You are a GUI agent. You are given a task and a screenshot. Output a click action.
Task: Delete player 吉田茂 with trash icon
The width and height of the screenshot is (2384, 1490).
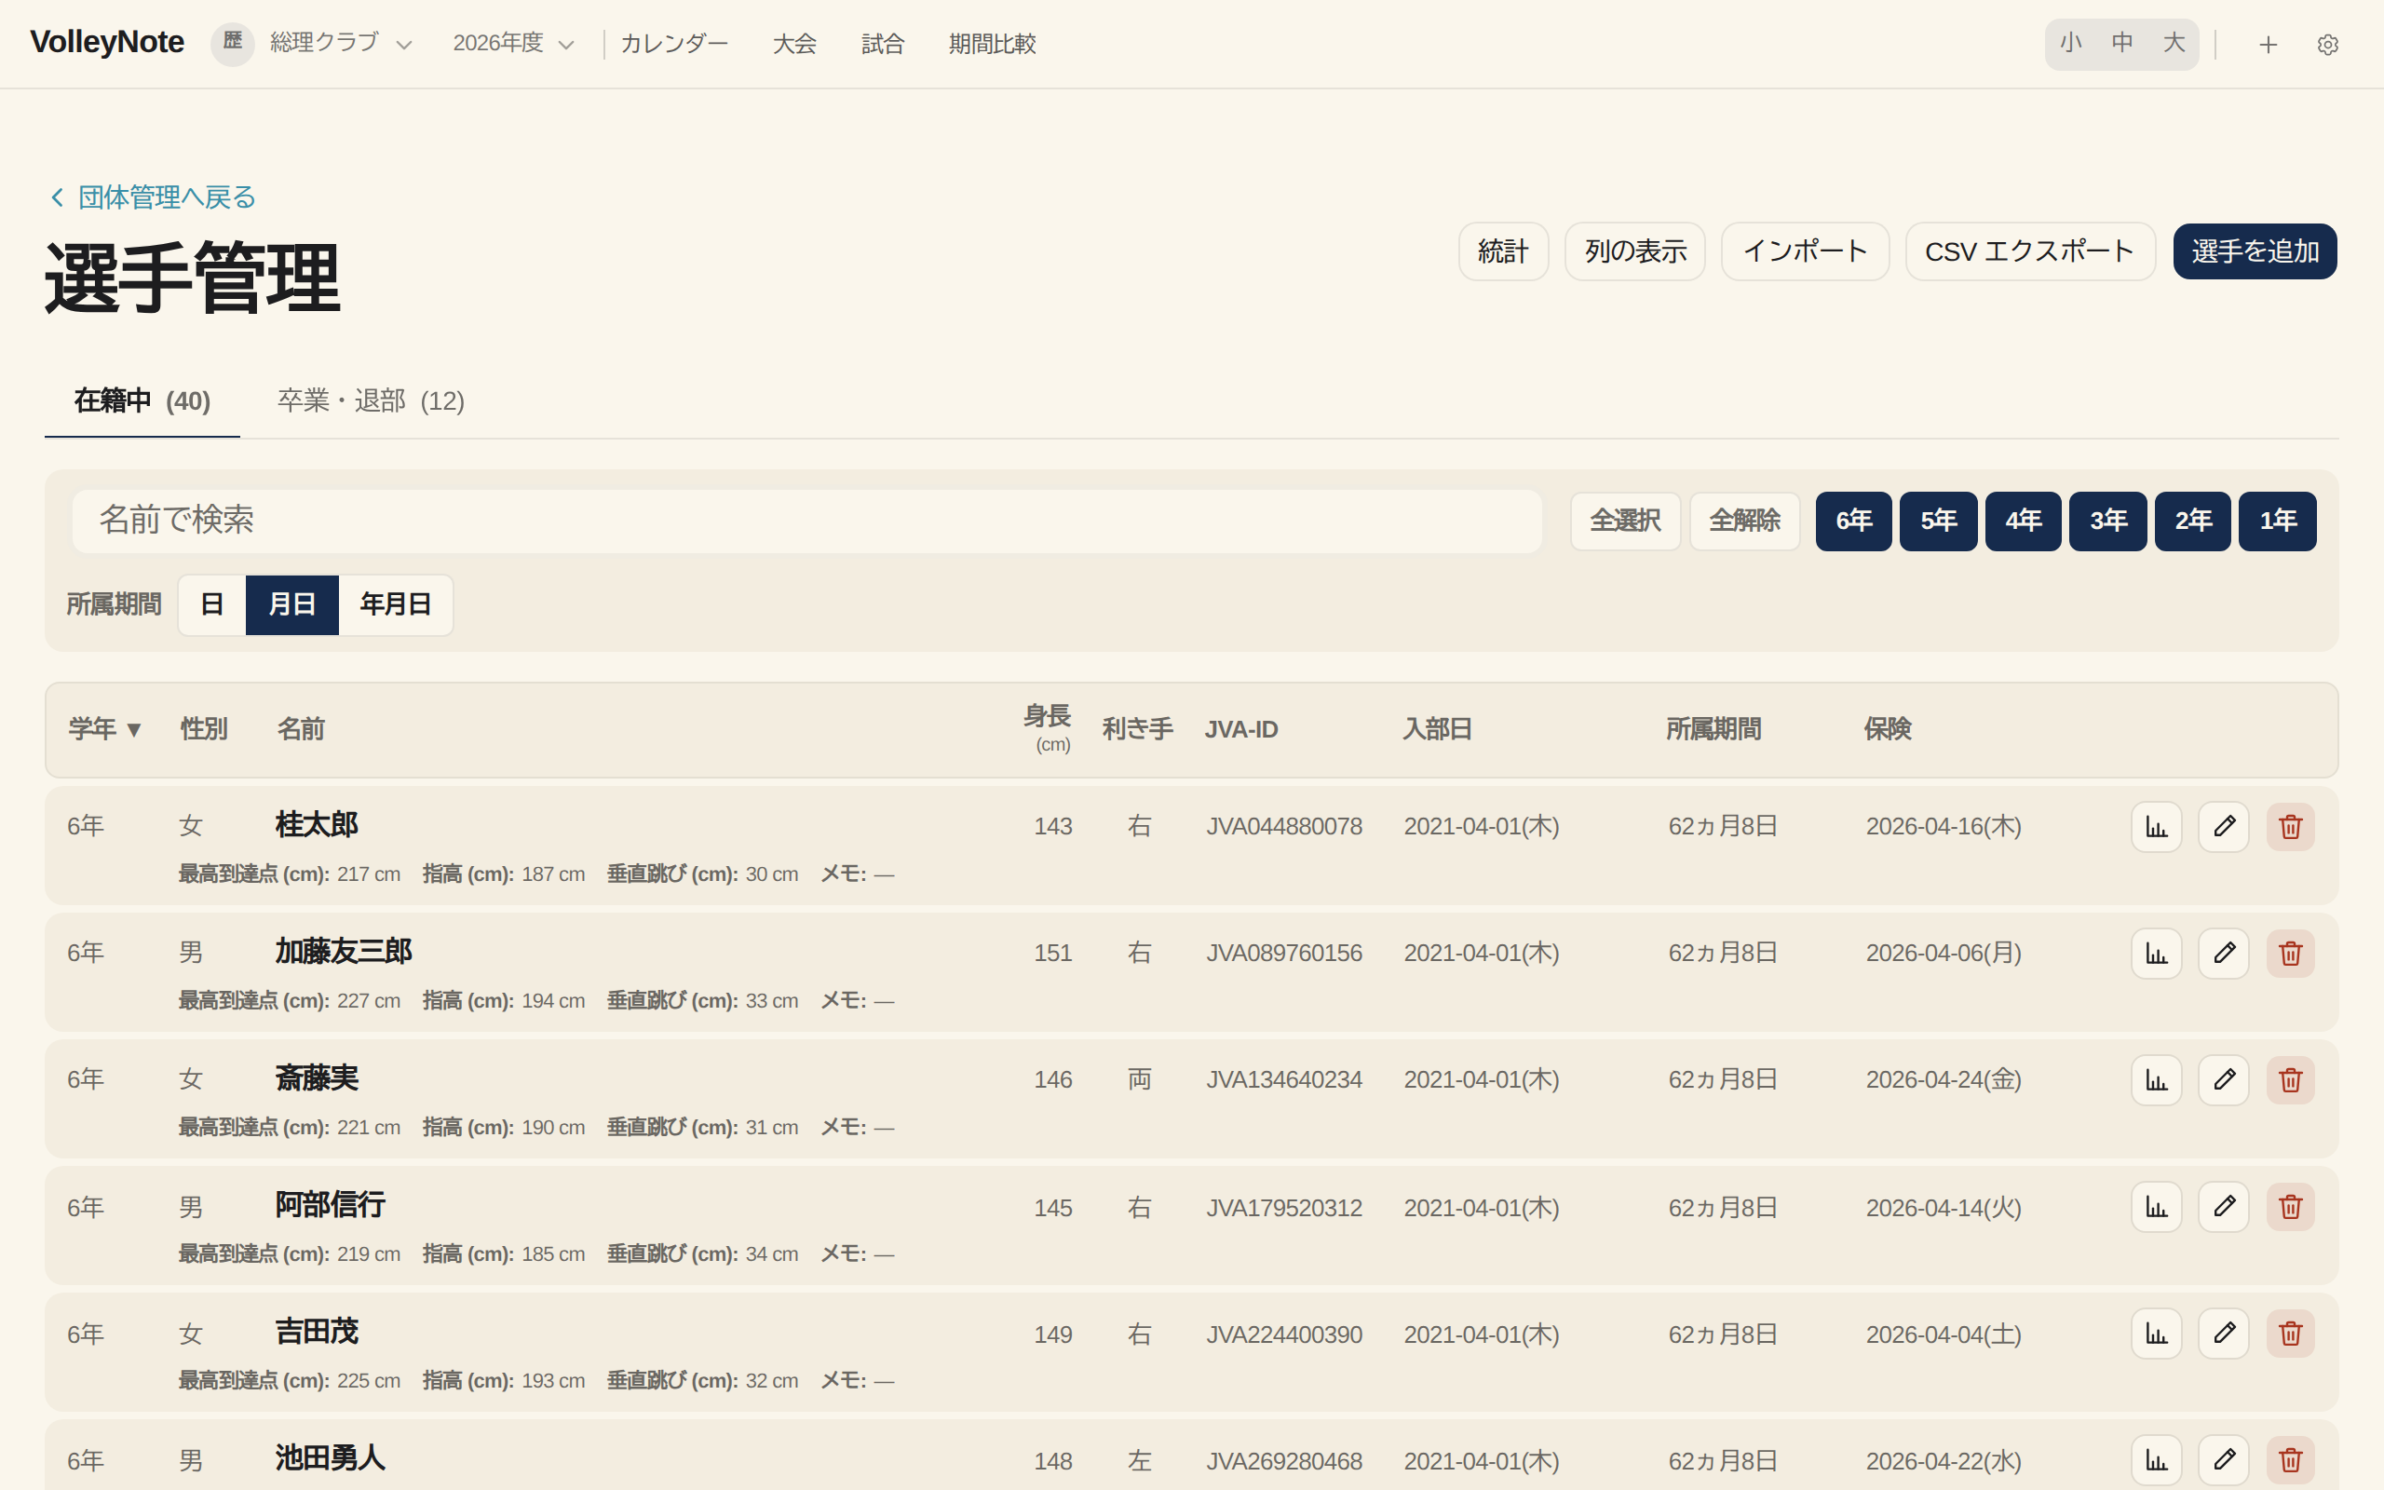tap(2291, 1334)
